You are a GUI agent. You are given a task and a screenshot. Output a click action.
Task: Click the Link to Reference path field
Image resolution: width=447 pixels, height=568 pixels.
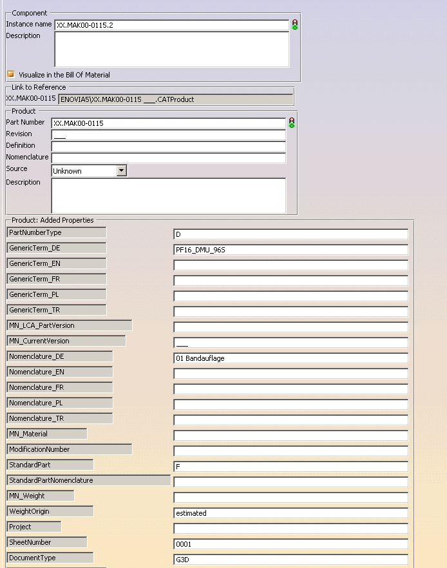[176, 99]
